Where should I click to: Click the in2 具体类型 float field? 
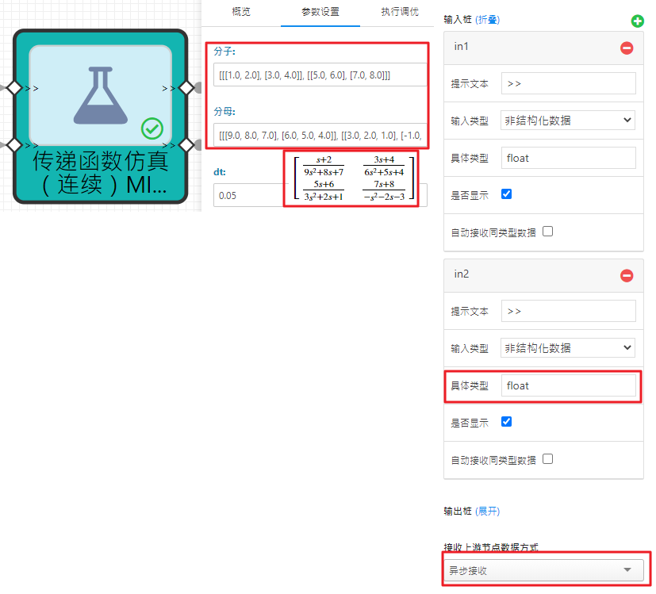click(x=568, y=385)
